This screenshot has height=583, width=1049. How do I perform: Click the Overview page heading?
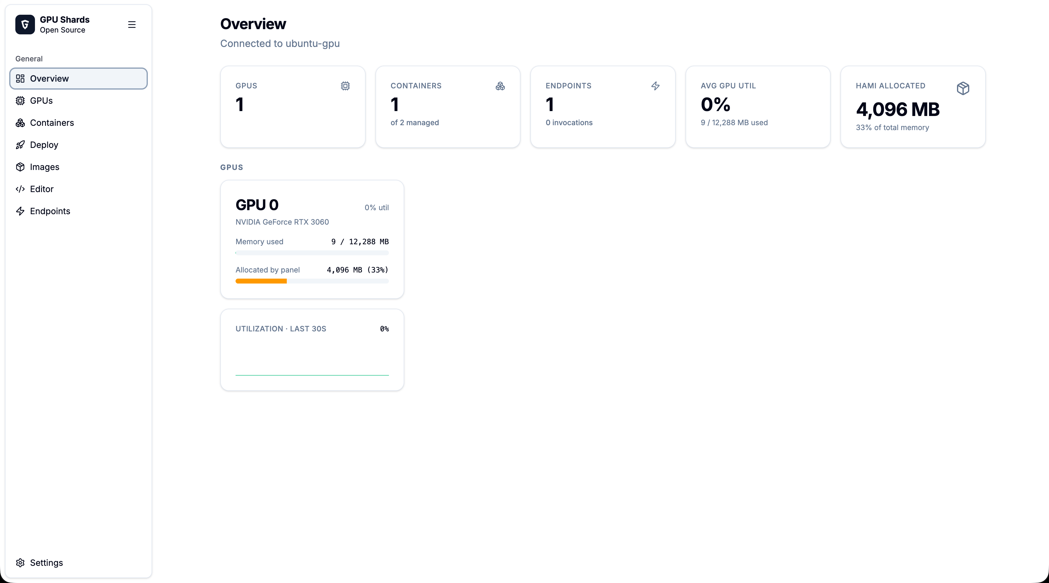click(253, 24)
